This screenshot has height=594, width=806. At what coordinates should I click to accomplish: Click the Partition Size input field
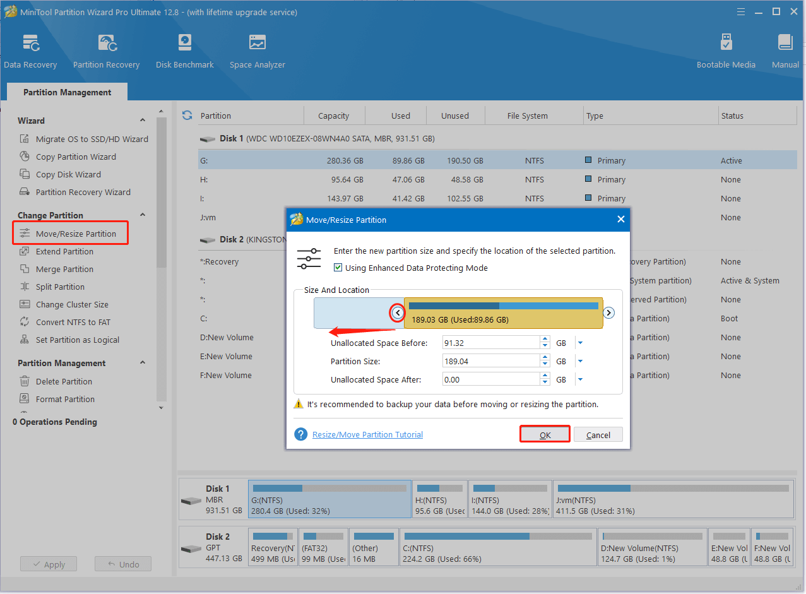pyautogui.click(x=490, y=362)
